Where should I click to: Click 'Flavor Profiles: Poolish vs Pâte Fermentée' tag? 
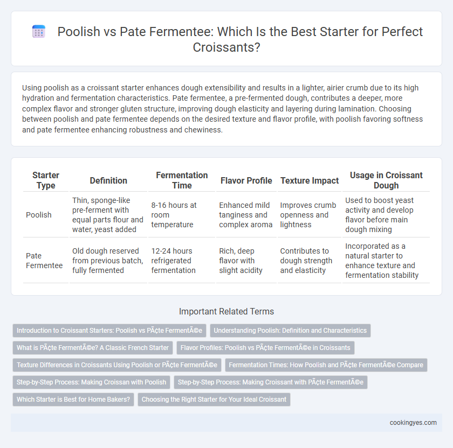click(265, 348)
